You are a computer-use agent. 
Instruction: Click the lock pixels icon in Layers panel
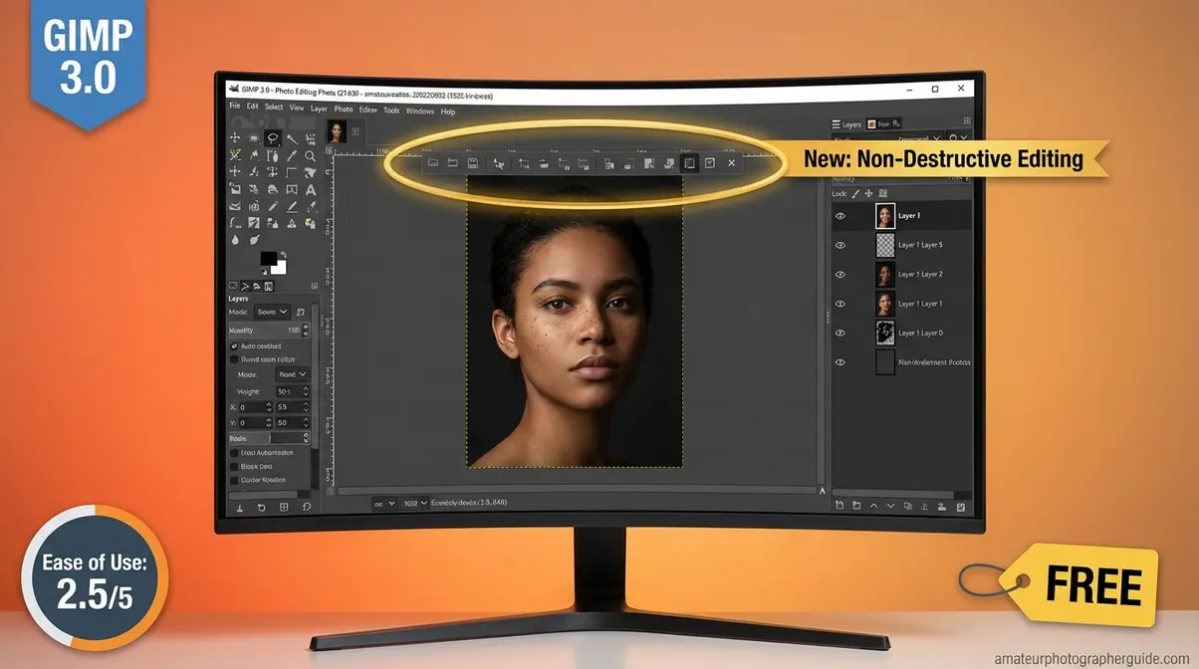pyautogui.click(x=854, y=194)
